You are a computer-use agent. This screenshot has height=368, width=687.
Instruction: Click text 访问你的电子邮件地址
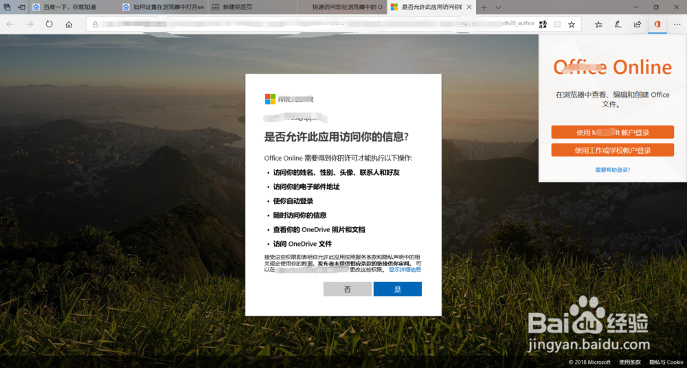click(x=306, y=187)
